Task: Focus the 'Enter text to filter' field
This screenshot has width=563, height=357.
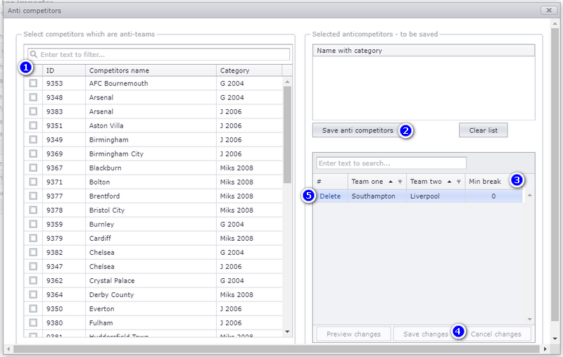Action: 159,54
